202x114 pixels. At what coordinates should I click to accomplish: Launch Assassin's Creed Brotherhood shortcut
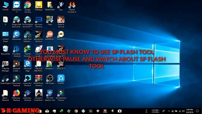[x=39, y=95]
